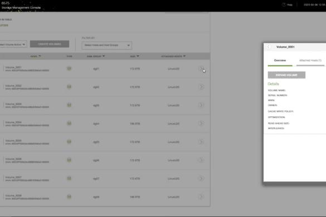Open the vertical dots menu beside Help
Screen dimensions: 326x217
click(x=297, y=4)
